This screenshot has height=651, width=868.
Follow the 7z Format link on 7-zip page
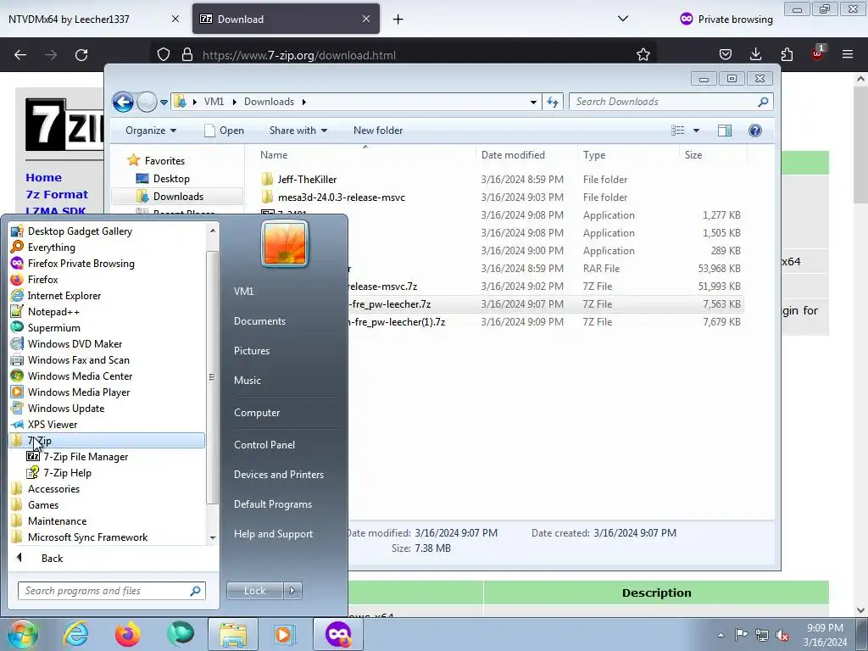pyautogui.click(x=57, y=194)
